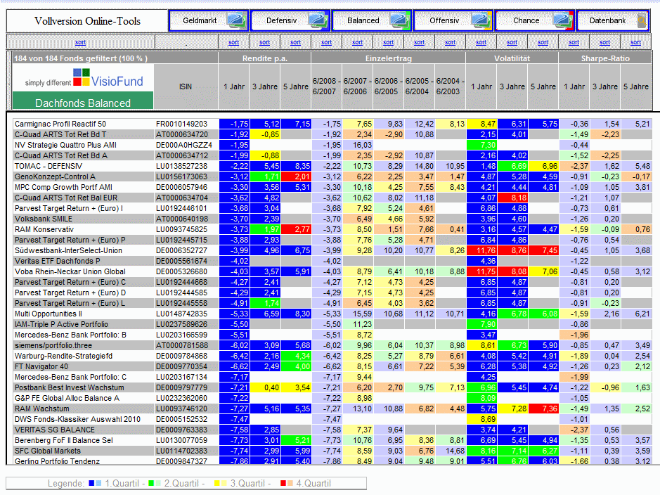Open the Geldmarkt tab
This screenshot has width=660, height=495.
pyautogui.click(x=198, y=20)
